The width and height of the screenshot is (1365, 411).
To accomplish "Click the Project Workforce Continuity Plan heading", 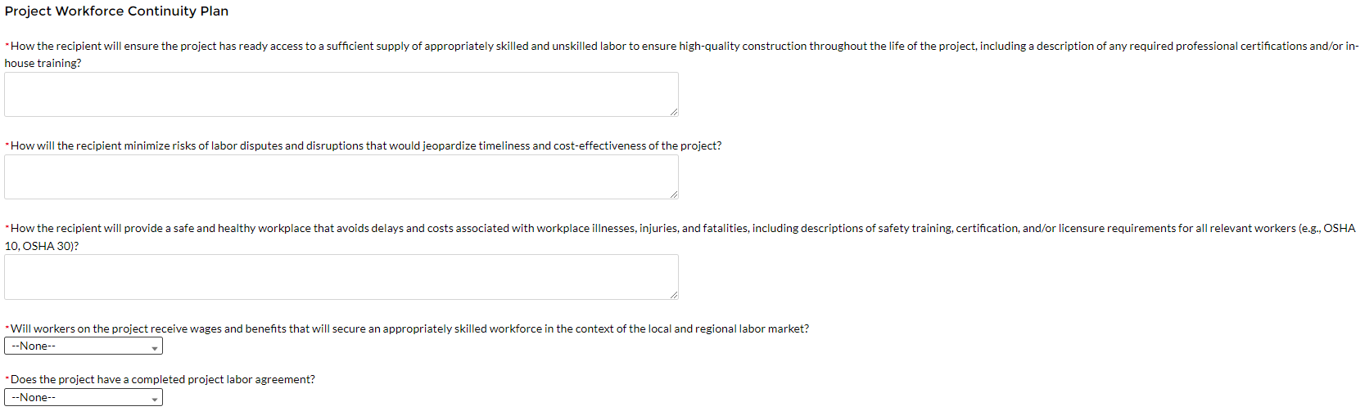I will pos(116,11).
